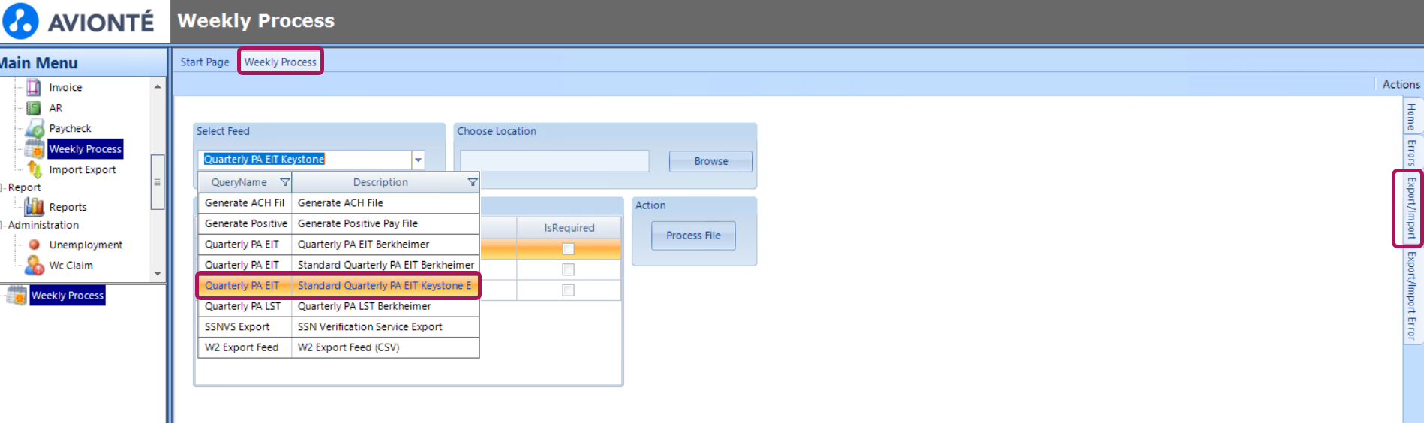1424x423 pixels.
Task: Open Wc Claim using its icon
Action: pos(35,265)
